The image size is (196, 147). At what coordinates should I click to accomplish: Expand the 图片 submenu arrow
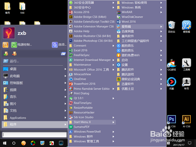[65, 104]
